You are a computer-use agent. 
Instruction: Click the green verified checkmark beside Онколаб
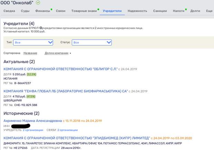point(38,3)
